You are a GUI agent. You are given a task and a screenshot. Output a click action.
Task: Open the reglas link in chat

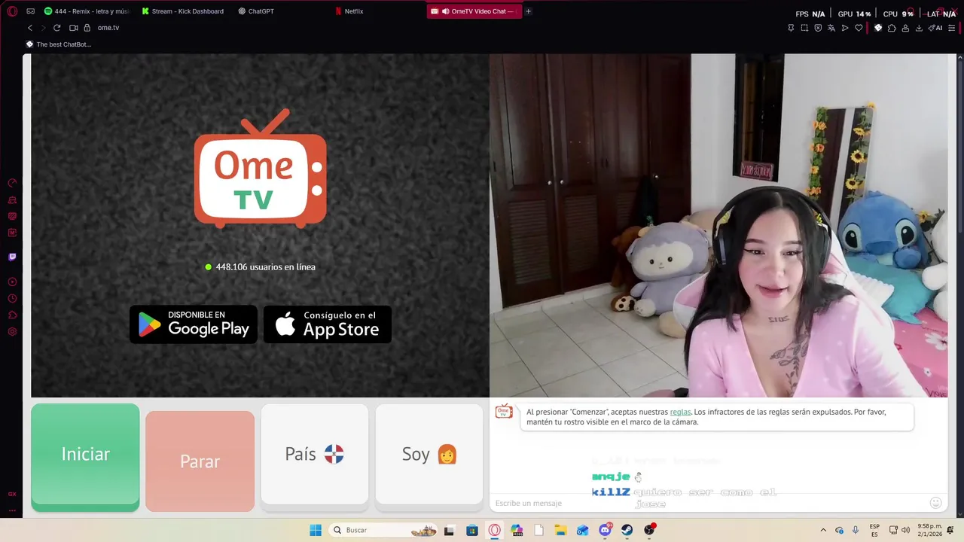point(680,412)
